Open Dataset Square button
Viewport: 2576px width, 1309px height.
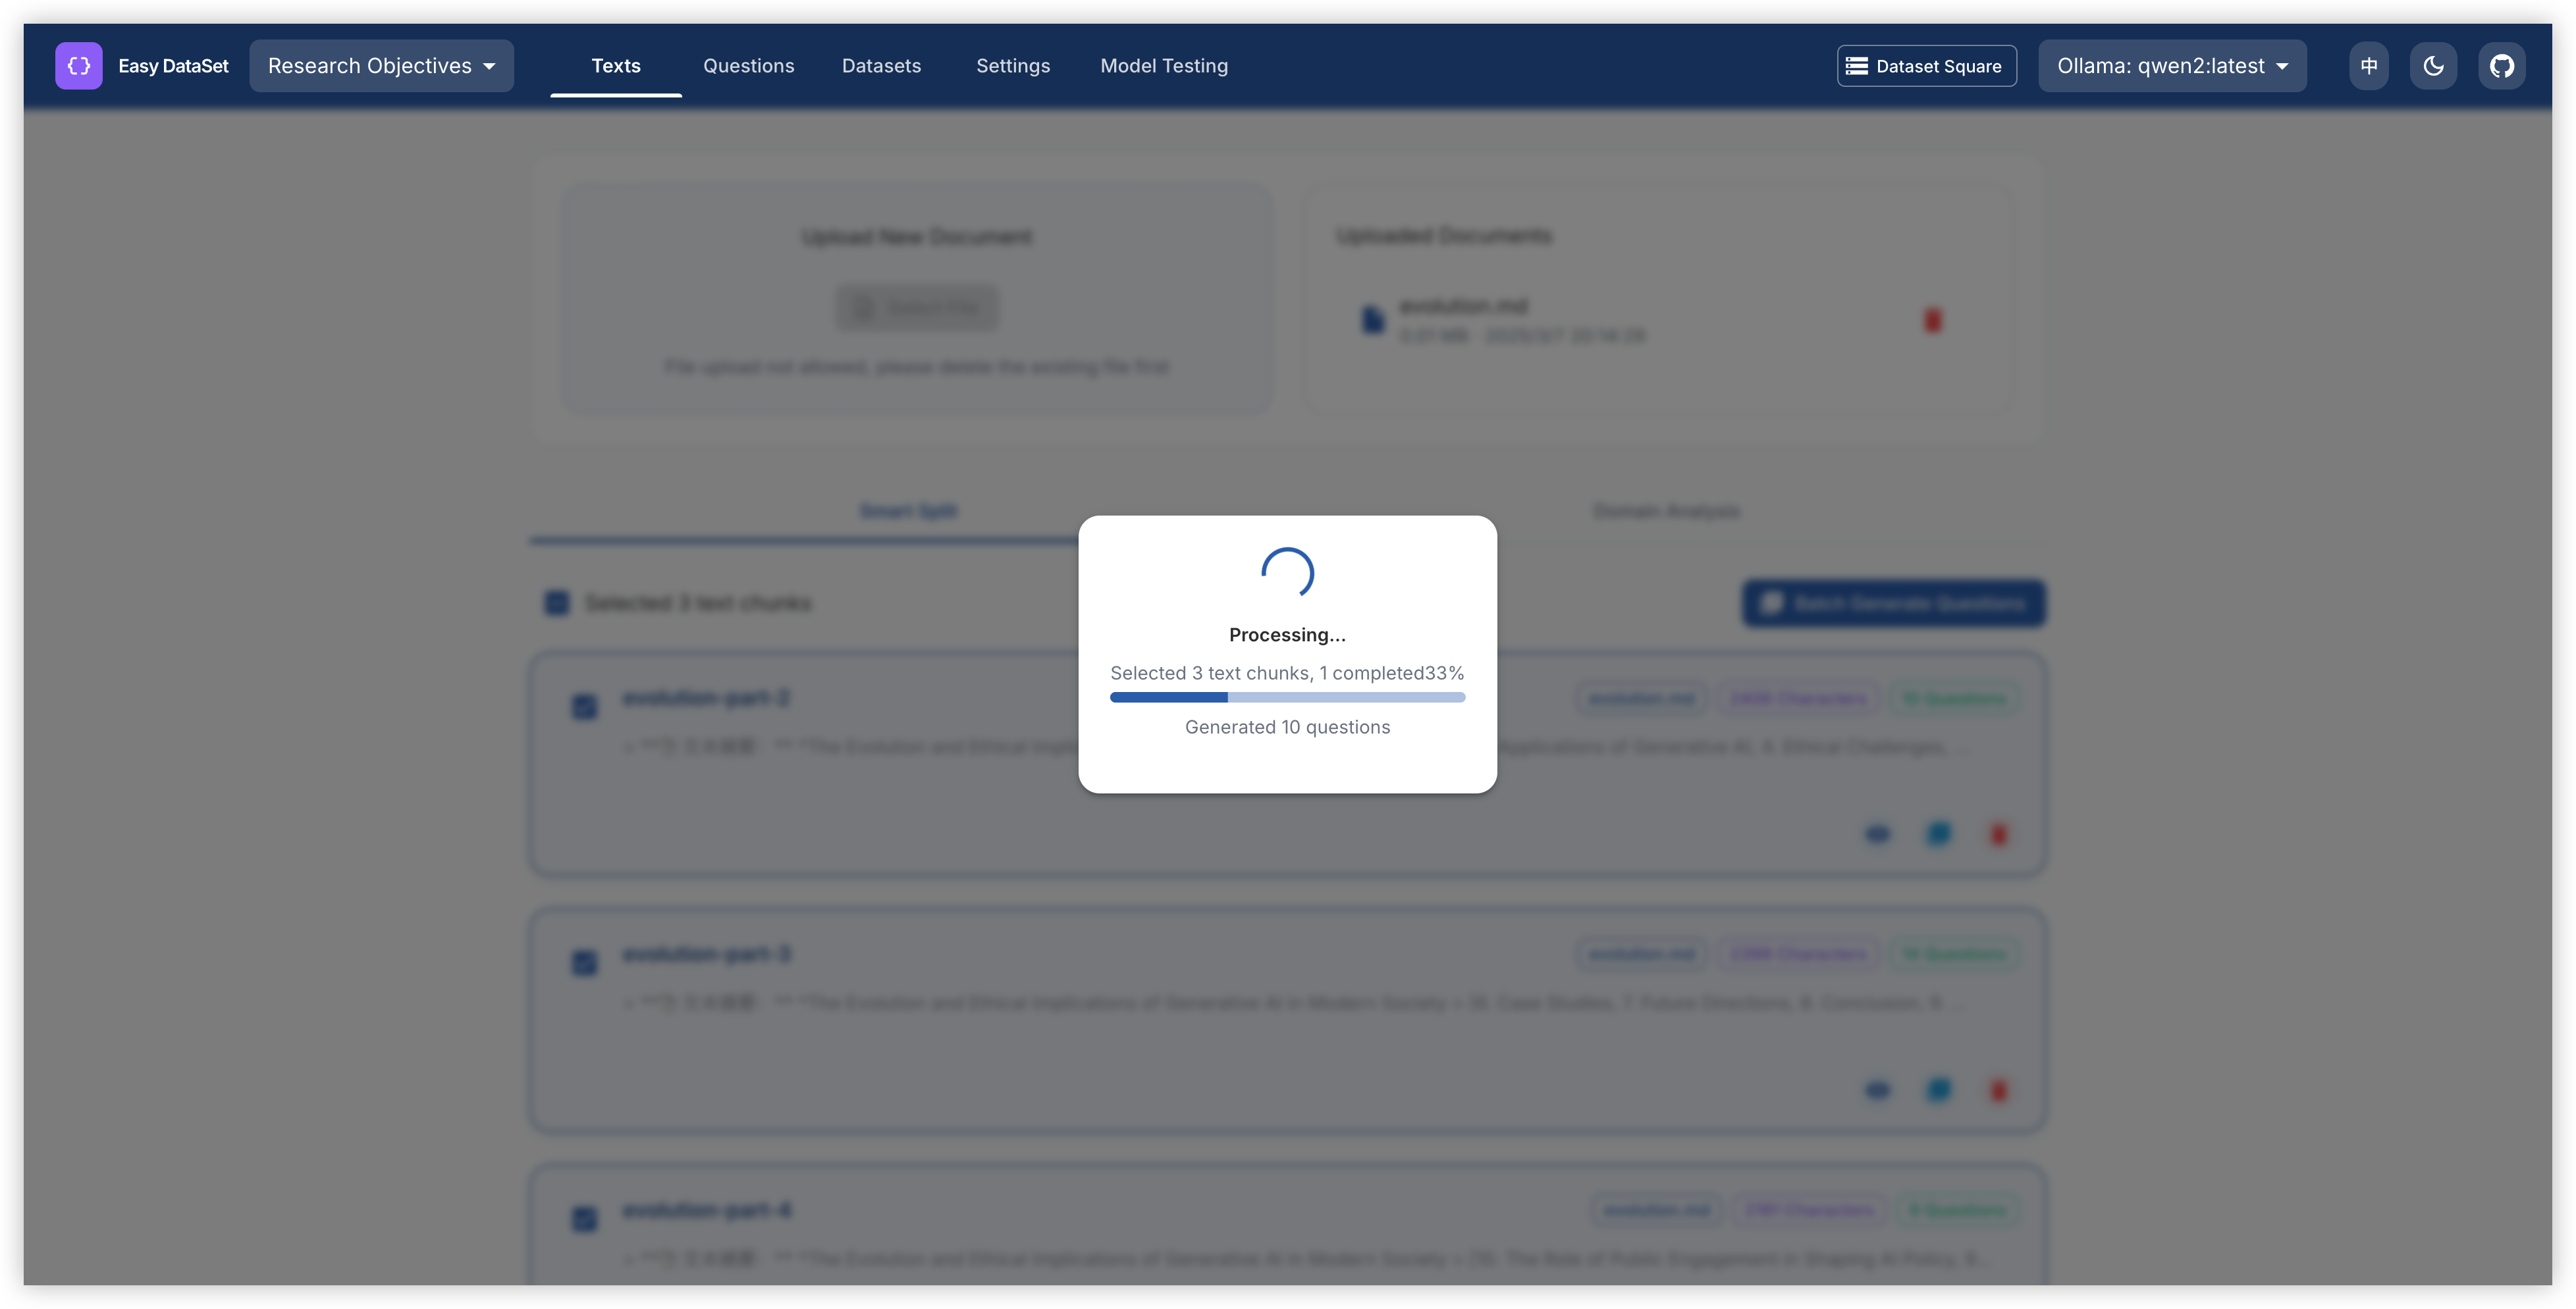click(1926, 66)
